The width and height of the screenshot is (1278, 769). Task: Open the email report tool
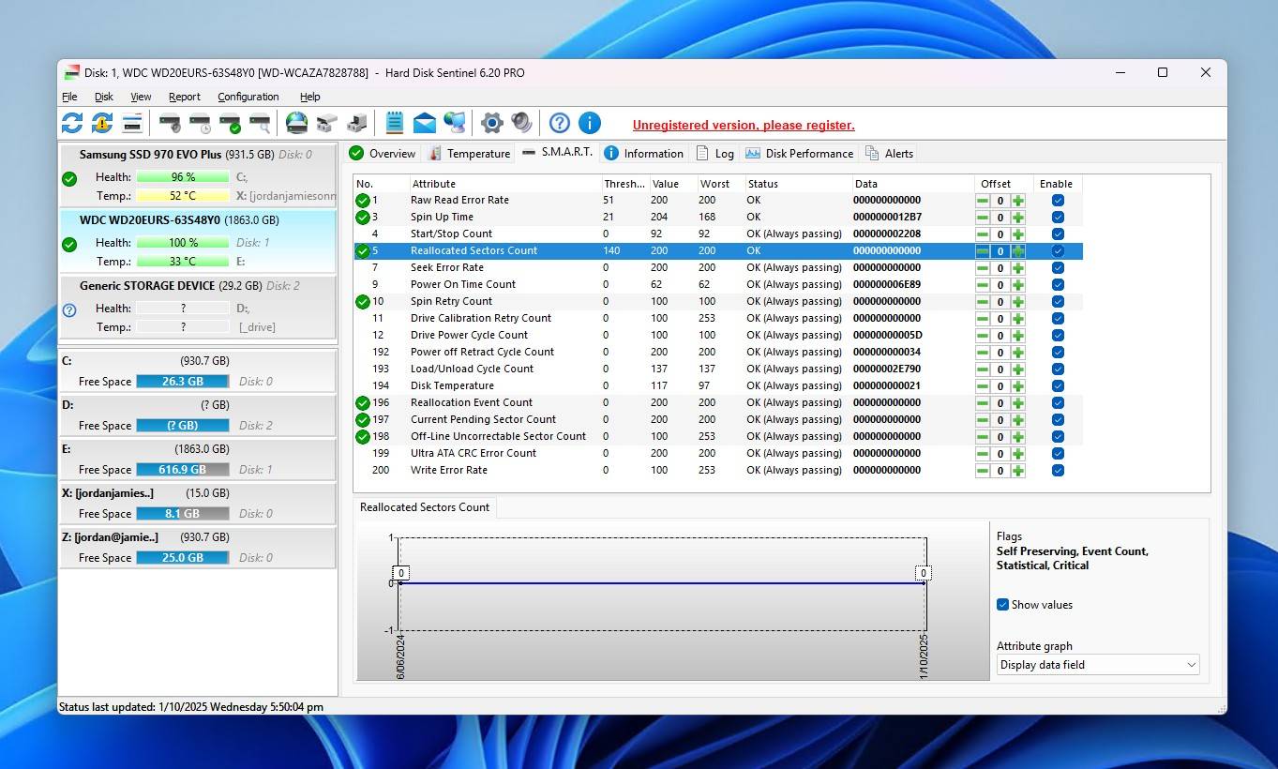424,123
